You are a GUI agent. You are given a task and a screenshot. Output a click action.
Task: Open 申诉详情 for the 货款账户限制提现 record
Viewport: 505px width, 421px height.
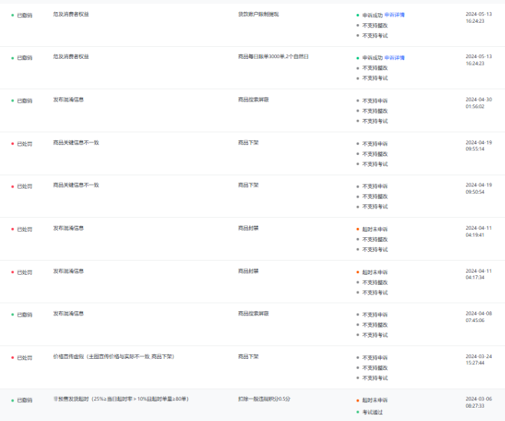pyautogui.click(x=394, y=15)
